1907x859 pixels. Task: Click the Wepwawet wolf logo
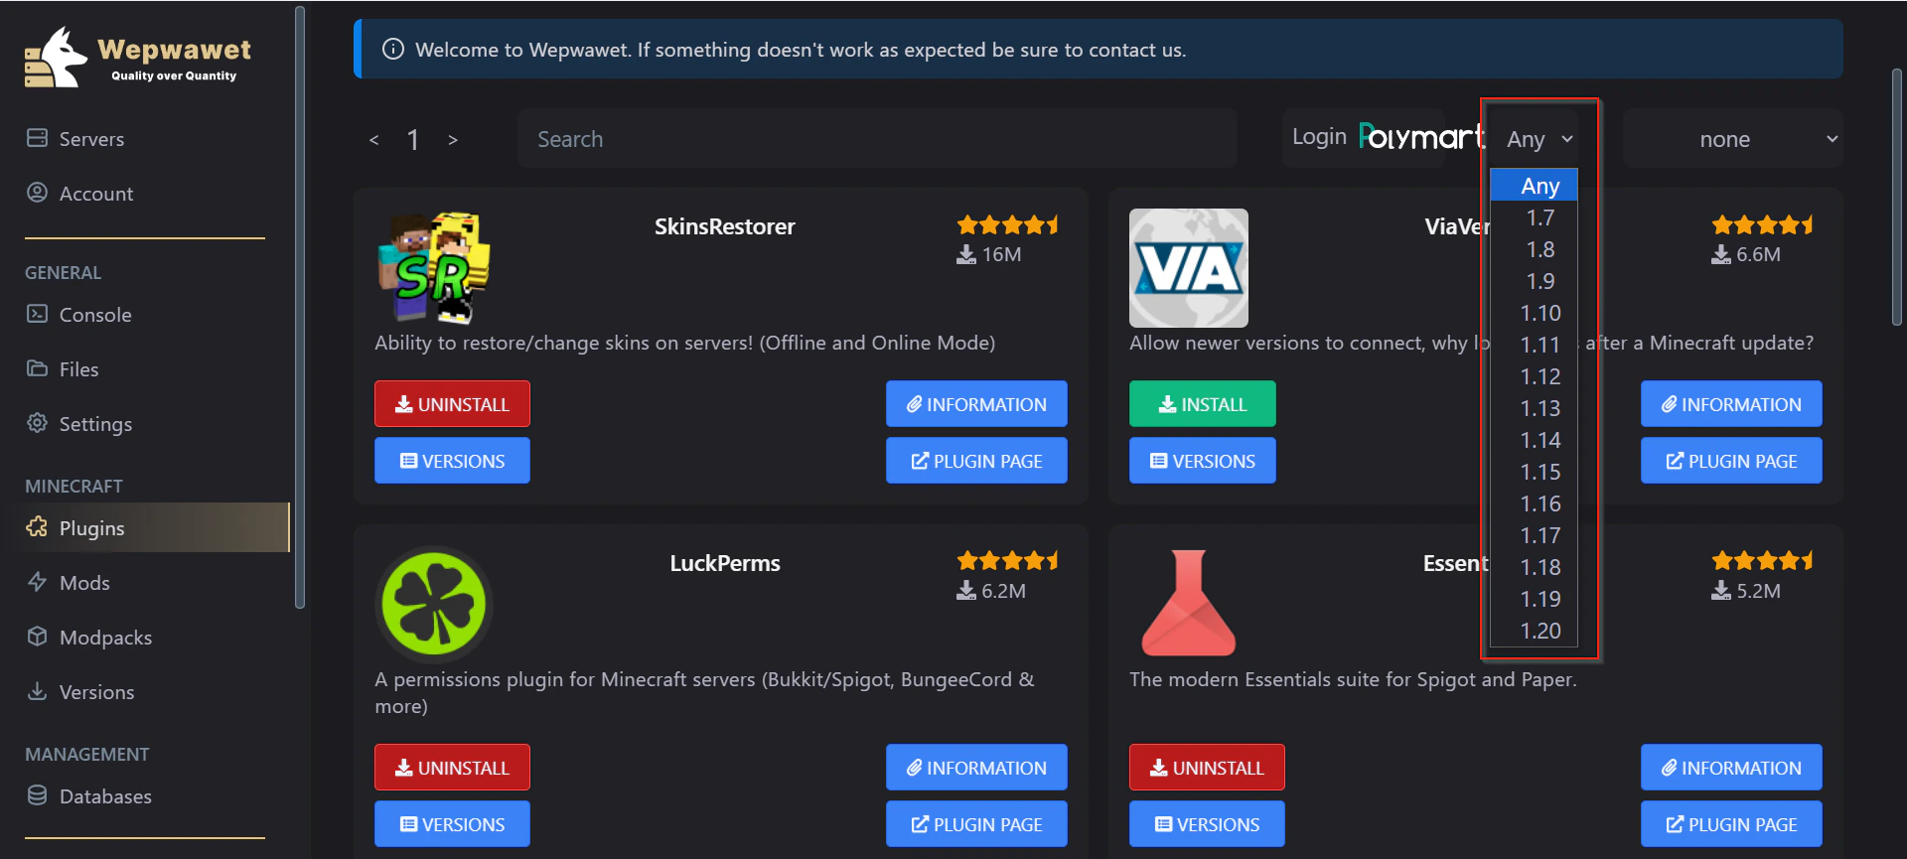click(x=56, y=58)
